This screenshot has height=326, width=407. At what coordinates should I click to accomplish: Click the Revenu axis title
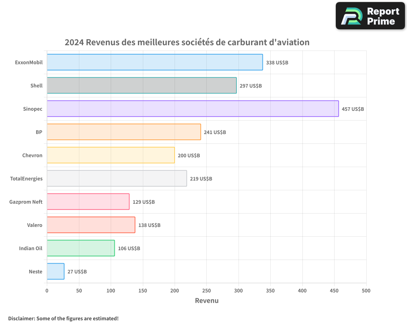tap(207, 301)
